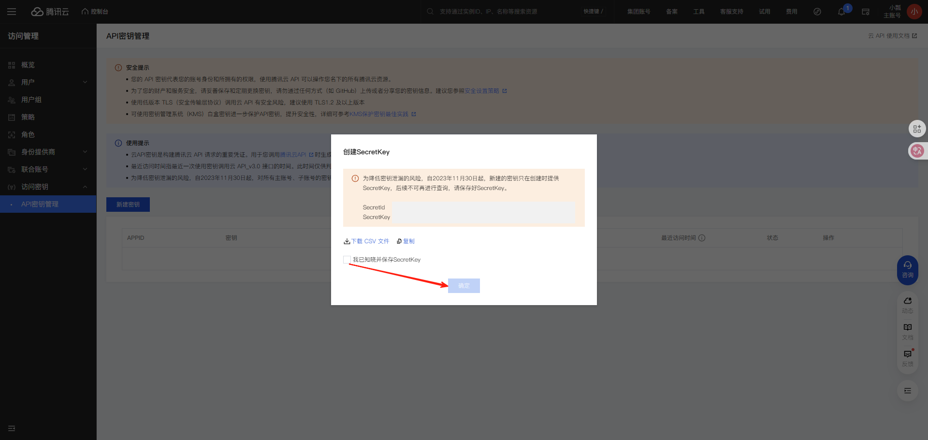Open the consultation headset floating button
The height and width of the screenshot is (440, 928).
tap(907, 269)
